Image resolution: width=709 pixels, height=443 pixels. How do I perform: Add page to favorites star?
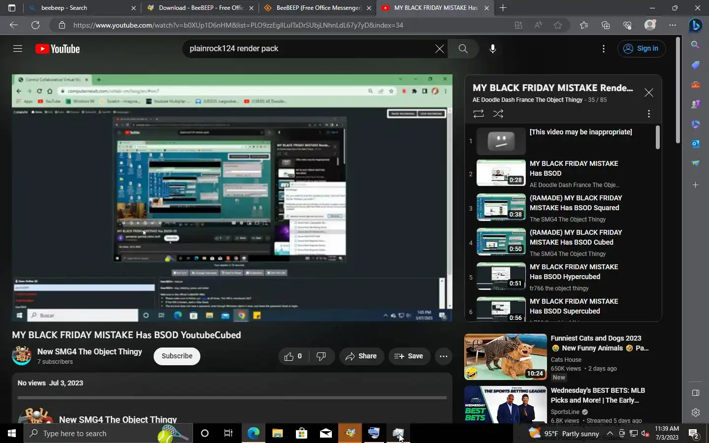pyautogui.click(x=558, y=25)
